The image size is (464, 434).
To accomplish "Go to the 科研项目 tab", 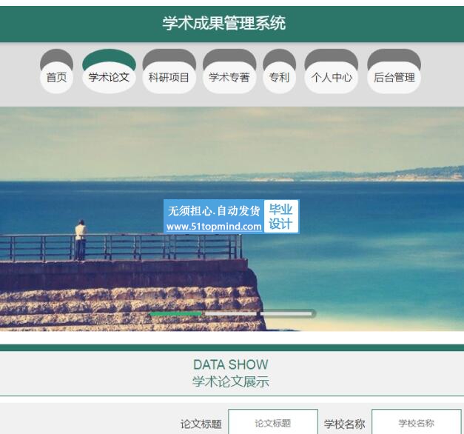I will (169, 71).
